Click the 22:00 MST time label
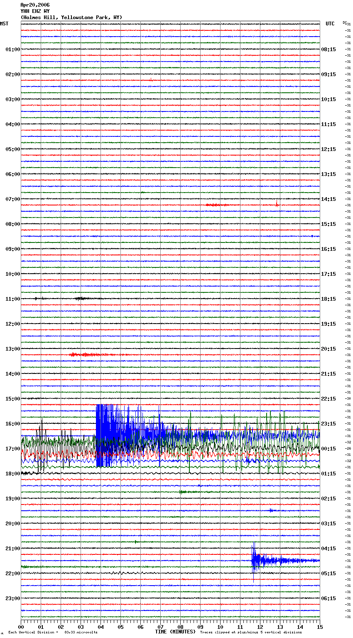 point(13,574)
